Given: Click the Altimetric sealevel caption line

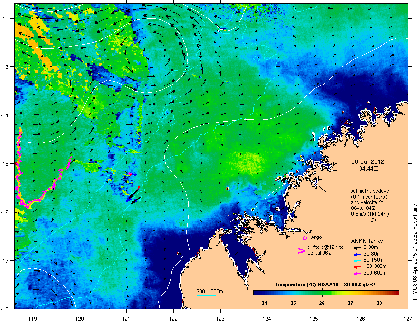Looking at the screenshot, I should pos(370,191).
